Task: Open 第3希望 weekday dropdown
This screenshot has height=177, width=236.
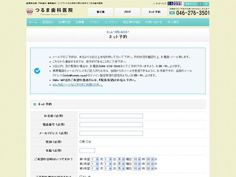Action: click(121, 169)
